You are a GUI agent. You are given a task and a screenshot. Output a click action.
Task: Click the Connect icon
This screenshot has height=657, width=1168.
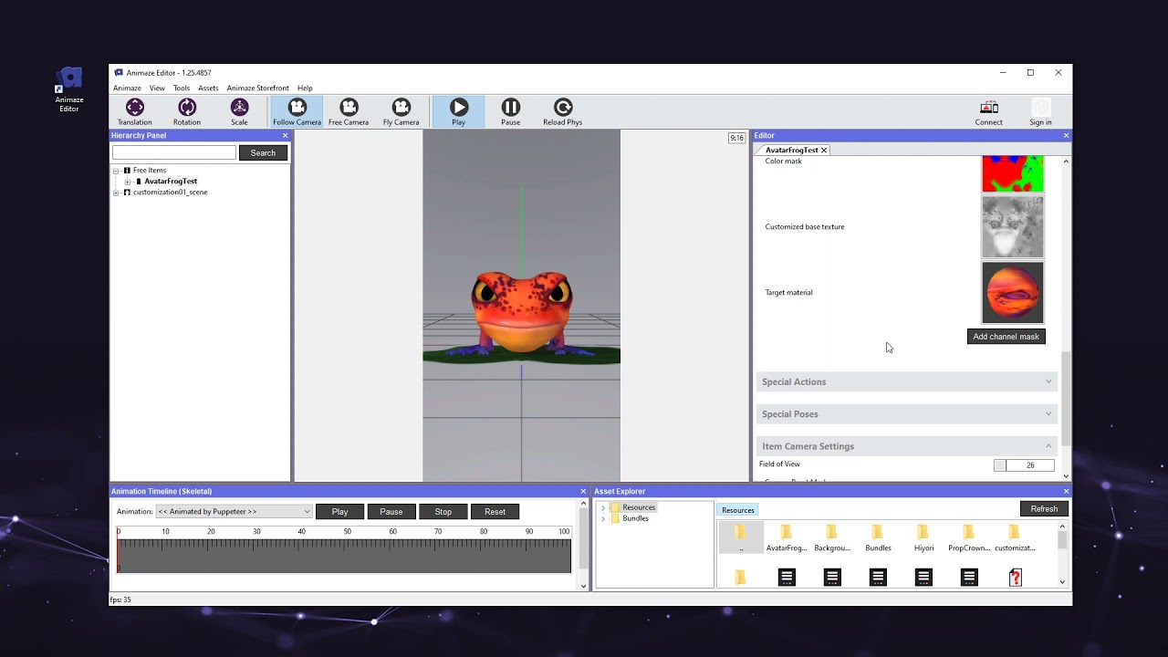point(988,112)
